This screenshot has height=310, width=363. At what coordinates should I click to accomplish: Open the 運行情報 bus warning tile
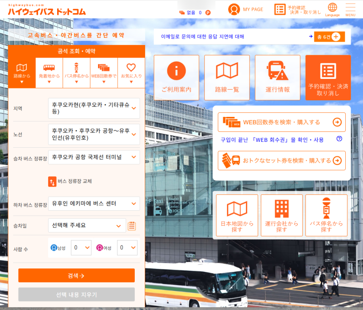point(278,77)
